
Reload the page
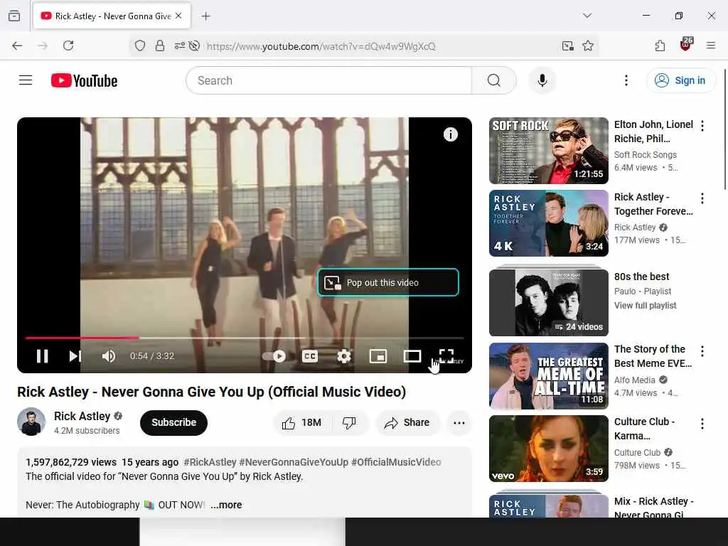(x=68, y=45)
